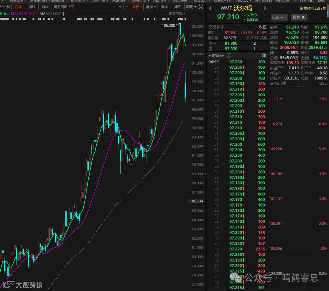Zoom in the chart with plus button
This screenshot has height=291, width=329.
[x=120, y=7]
